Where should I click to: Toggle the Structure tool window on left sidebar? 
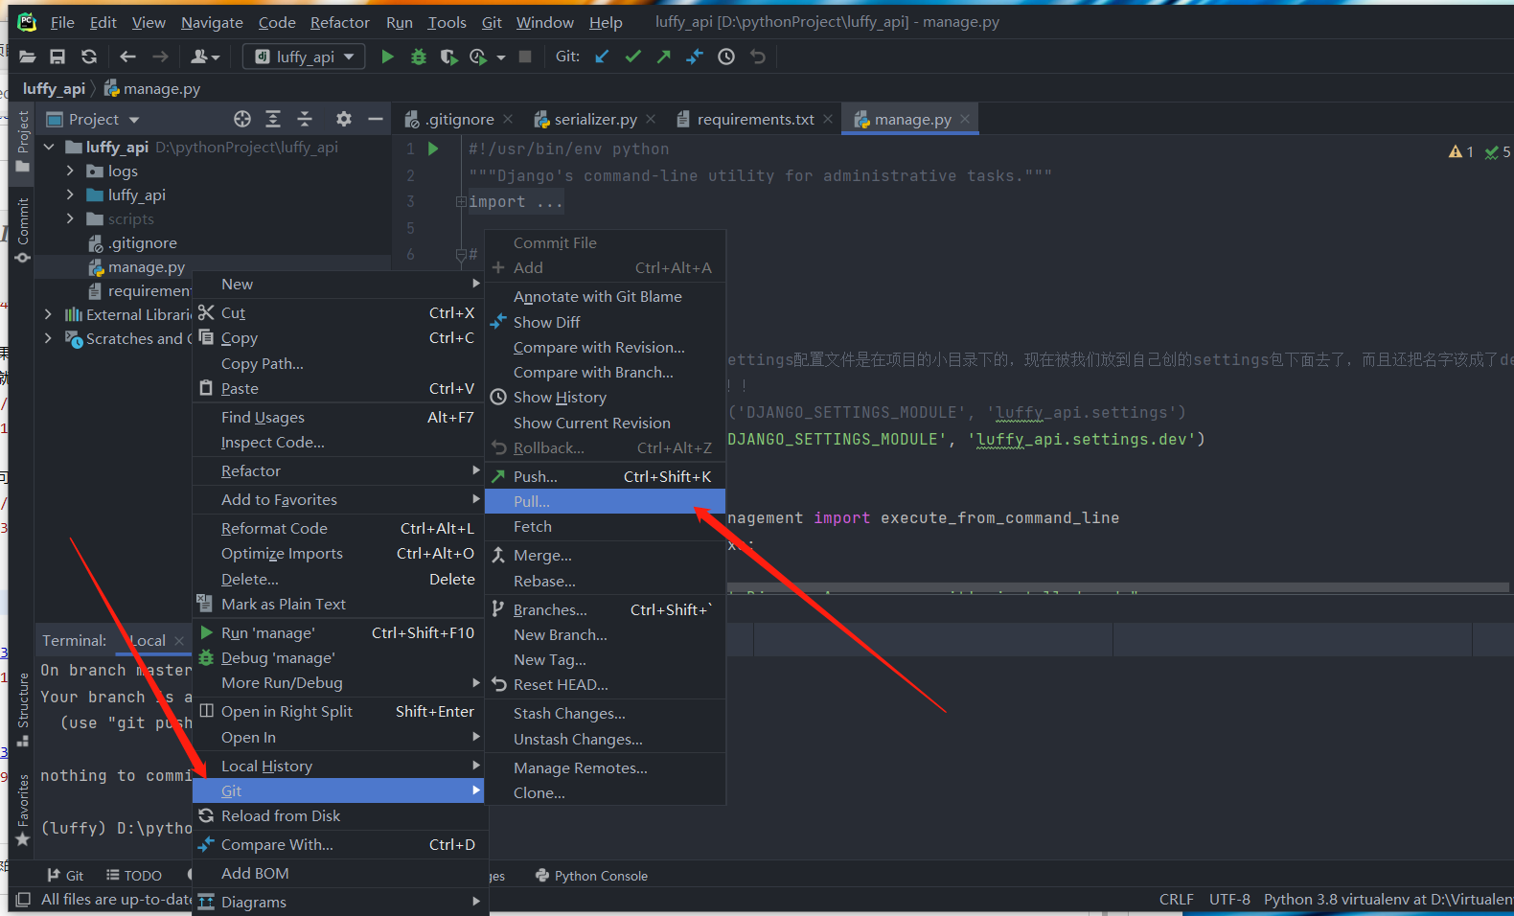23,709
